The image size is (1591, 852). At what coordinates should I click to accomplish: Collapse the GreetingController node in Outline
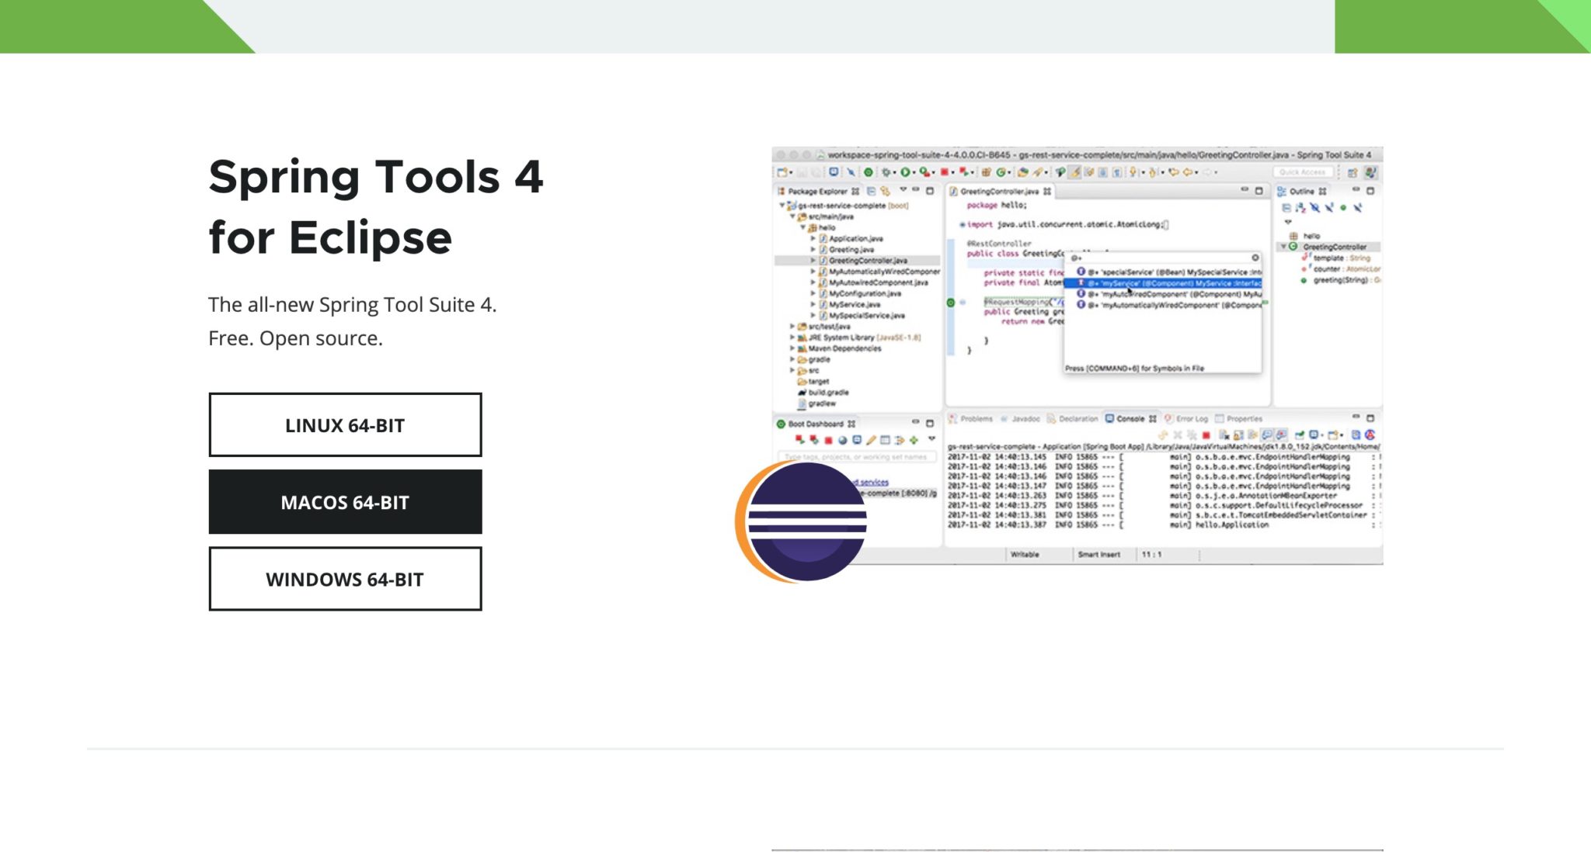1284,246
